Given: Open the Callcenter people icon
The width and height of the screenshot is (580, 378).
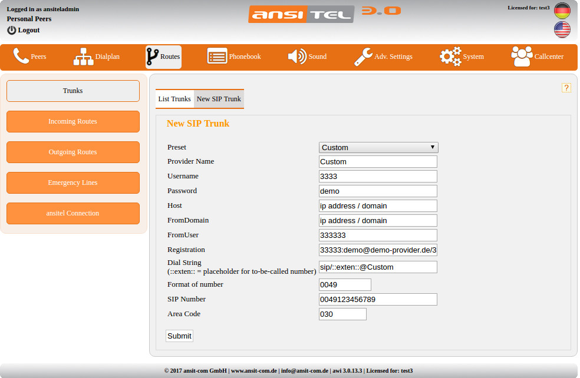Looking at the screenshot, I should (522, 57).
